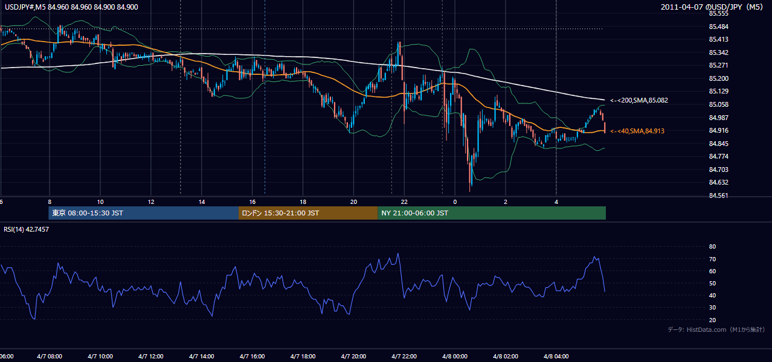
Task: Click price axis value 85.484
Action: (x=718, y=27)
